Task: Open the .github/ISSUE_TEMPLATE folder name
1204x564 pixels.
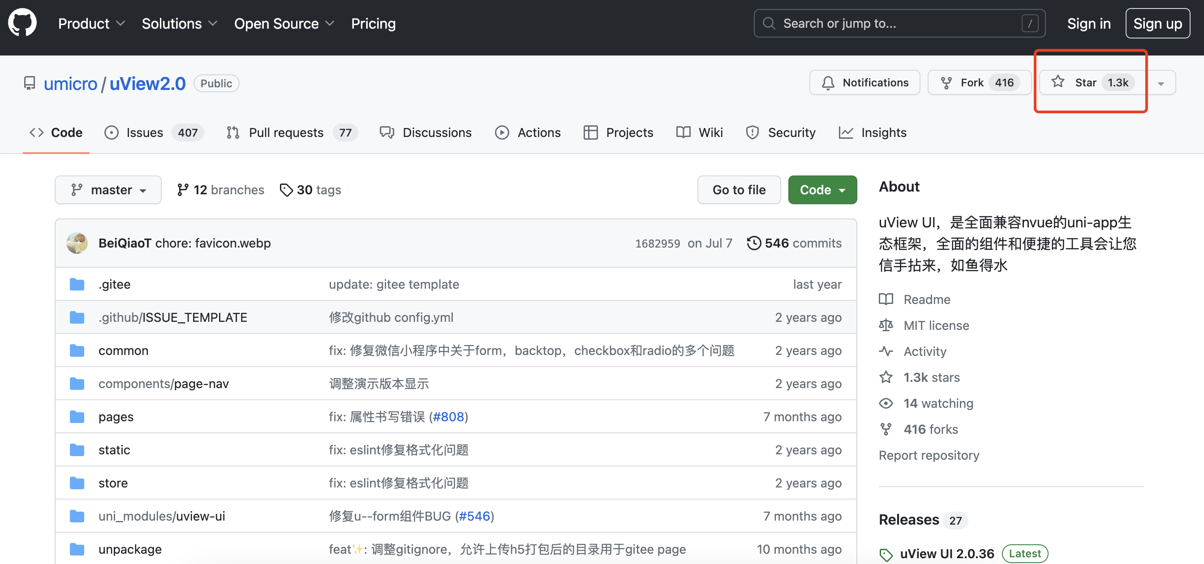Action: tap(173, 317)
